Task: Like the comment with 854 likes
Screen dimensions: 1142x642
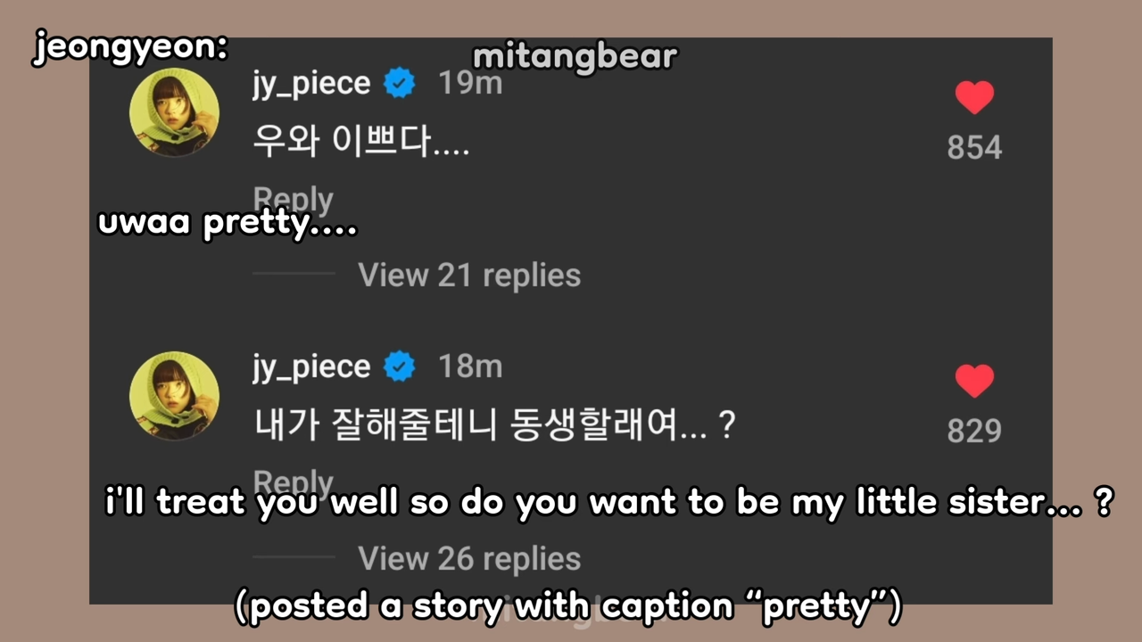Action: coord(974,97)
